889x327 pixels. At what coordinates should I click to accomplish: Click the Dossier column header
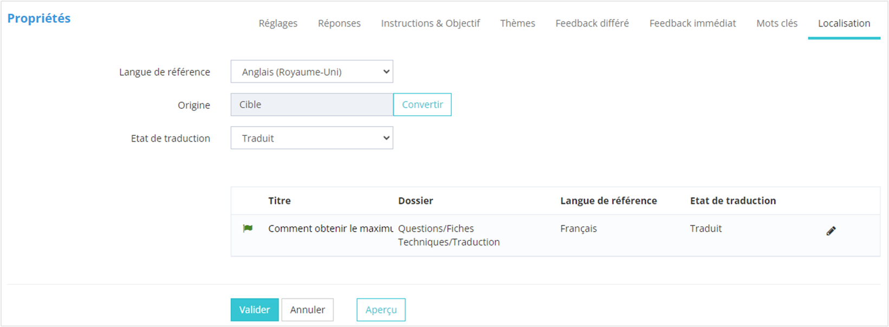coord(416,201)
